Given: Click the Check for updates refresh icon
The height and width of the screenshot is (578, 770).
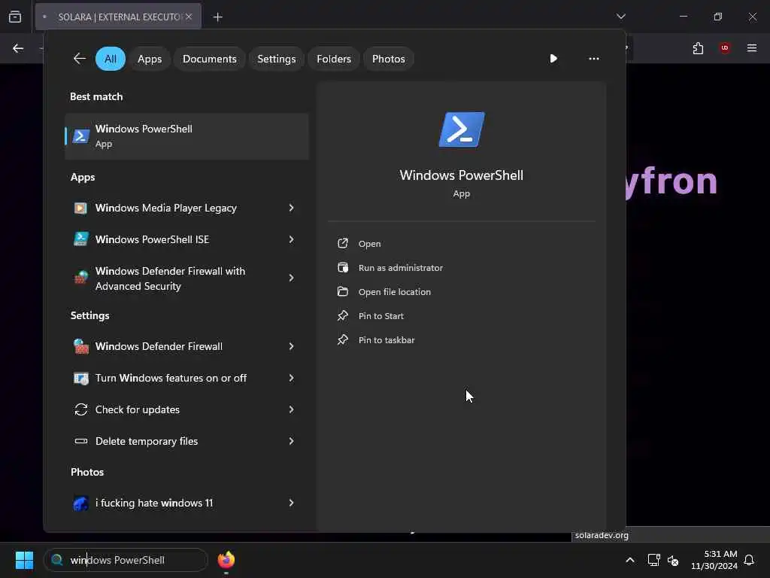Looking at the screenshot, I should coord(81,409).
